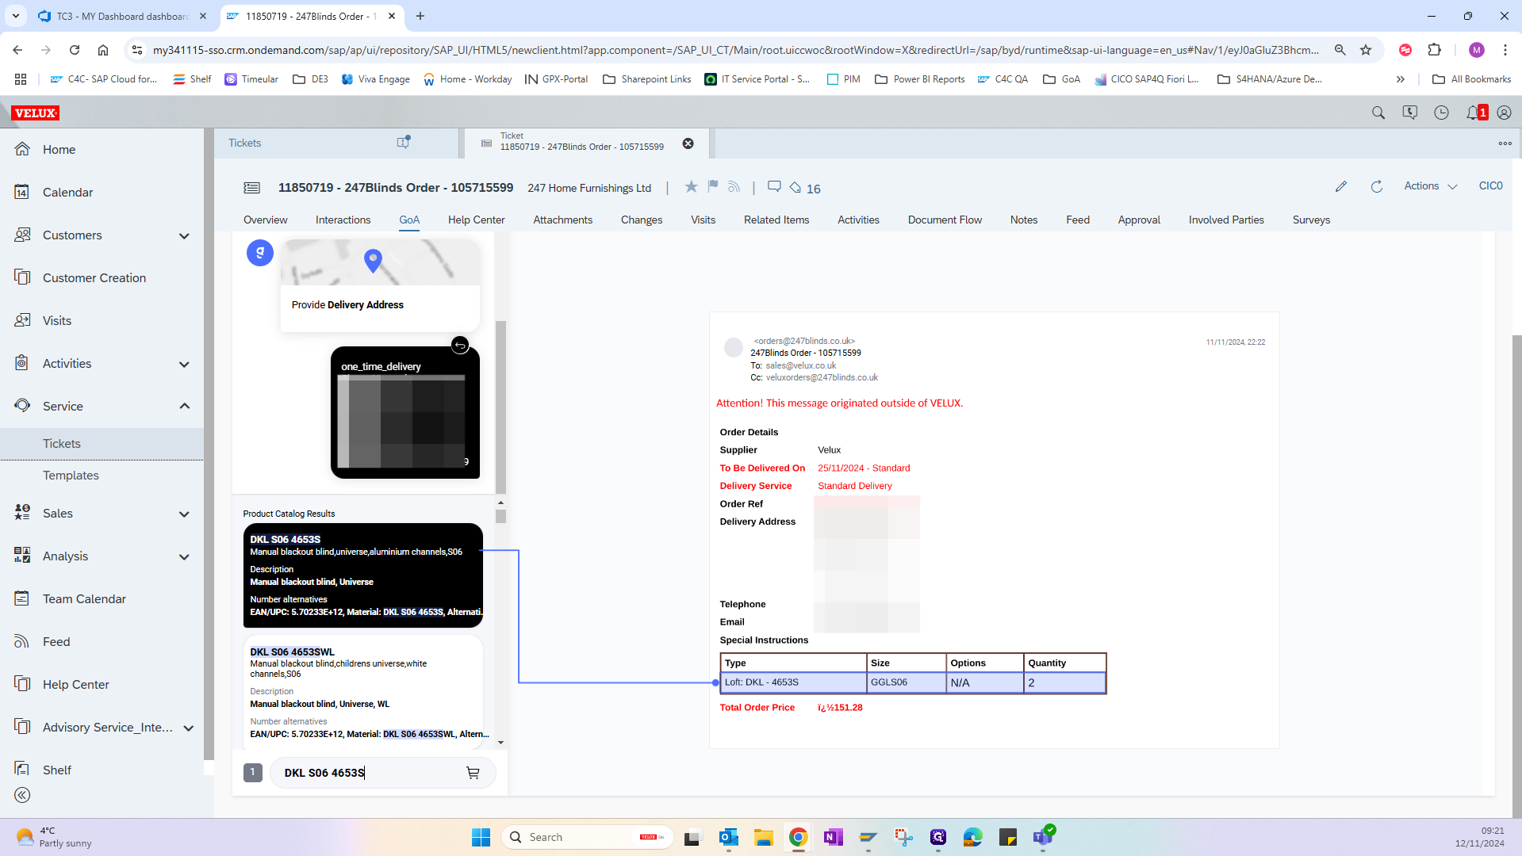Expand the Customers menu chevron

click(184, 235)
